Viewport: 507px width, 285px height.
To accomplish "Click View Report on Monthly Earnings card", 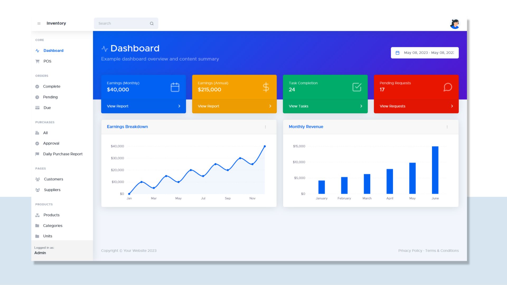I will click(118, 106).
